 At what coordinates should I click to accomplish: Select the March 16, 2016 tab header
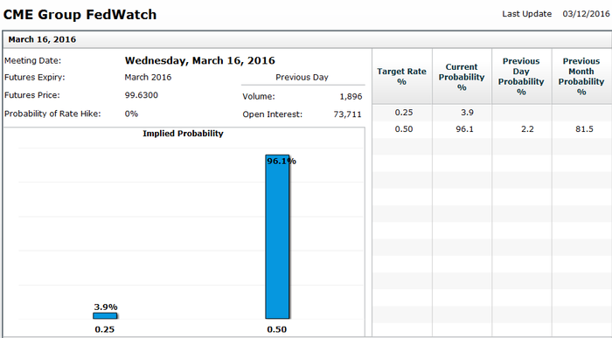42,39
